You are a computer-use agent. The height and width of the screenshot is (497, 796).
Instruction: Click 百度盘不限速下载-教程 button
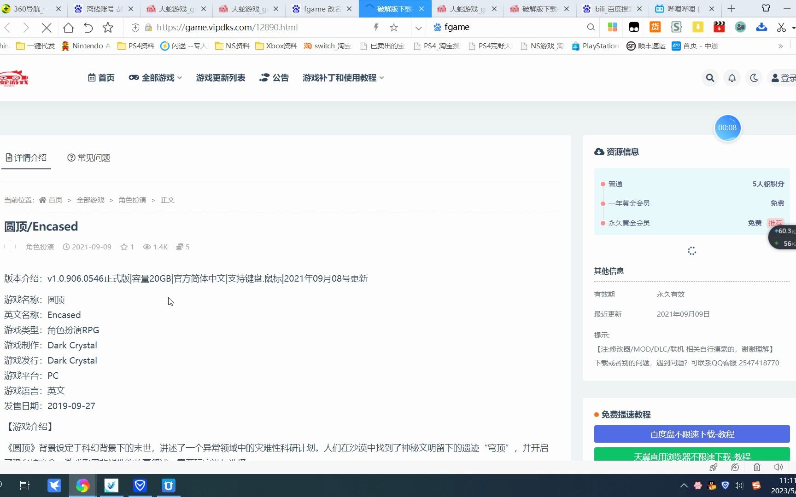coord(692,434)
